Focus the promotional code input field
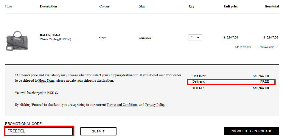Screen dimensions: 283x139 [39, 131]
